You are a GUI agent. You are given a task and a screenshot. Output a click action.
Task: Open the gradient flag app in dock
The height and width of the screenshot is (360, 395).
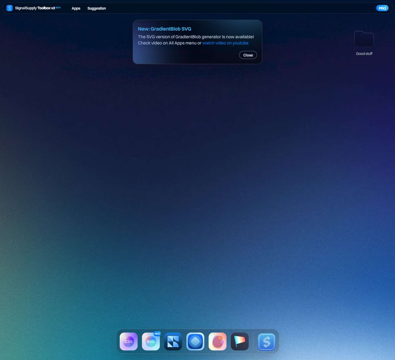click(x=240, y=341)
